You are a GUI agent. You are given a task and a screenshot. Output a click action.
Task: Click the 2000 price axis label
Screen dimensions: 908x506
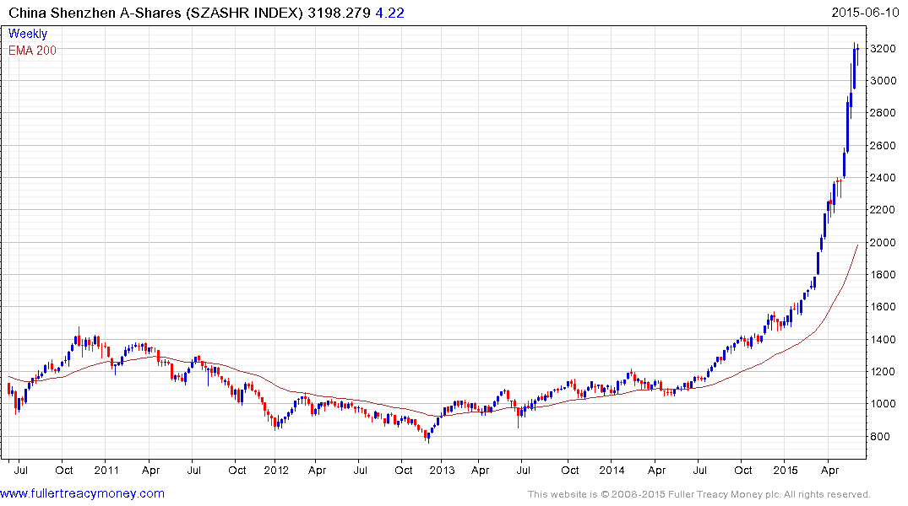point(884,242)
